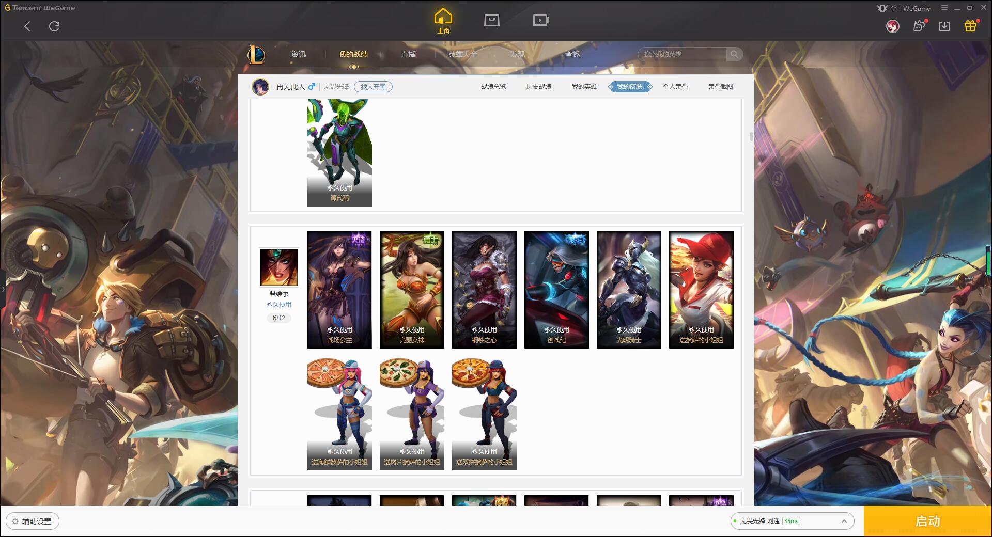The height and width of the screenshot is (537, 992).
Task: Open the 钢铁之心 skin card
Action: (x=484, y=290)
